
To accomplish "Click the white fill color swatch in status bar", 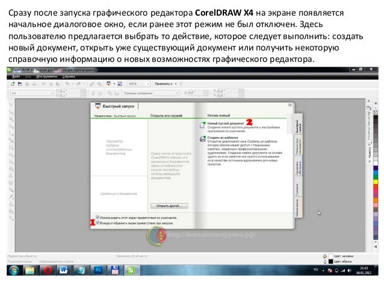I will click(x=330, y=256).
